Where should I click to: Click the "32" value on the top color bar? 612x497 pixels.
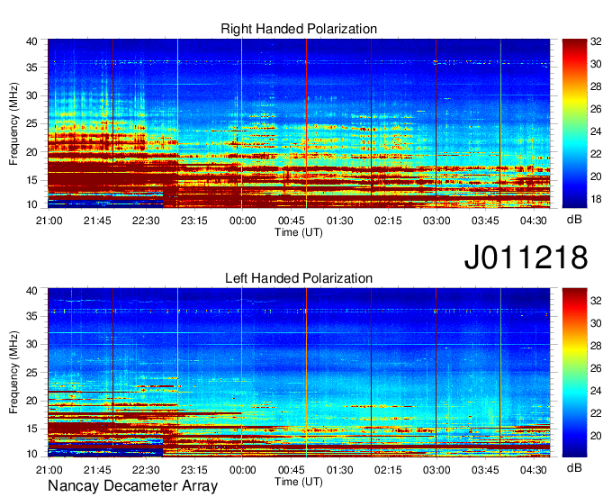[596, 41]
